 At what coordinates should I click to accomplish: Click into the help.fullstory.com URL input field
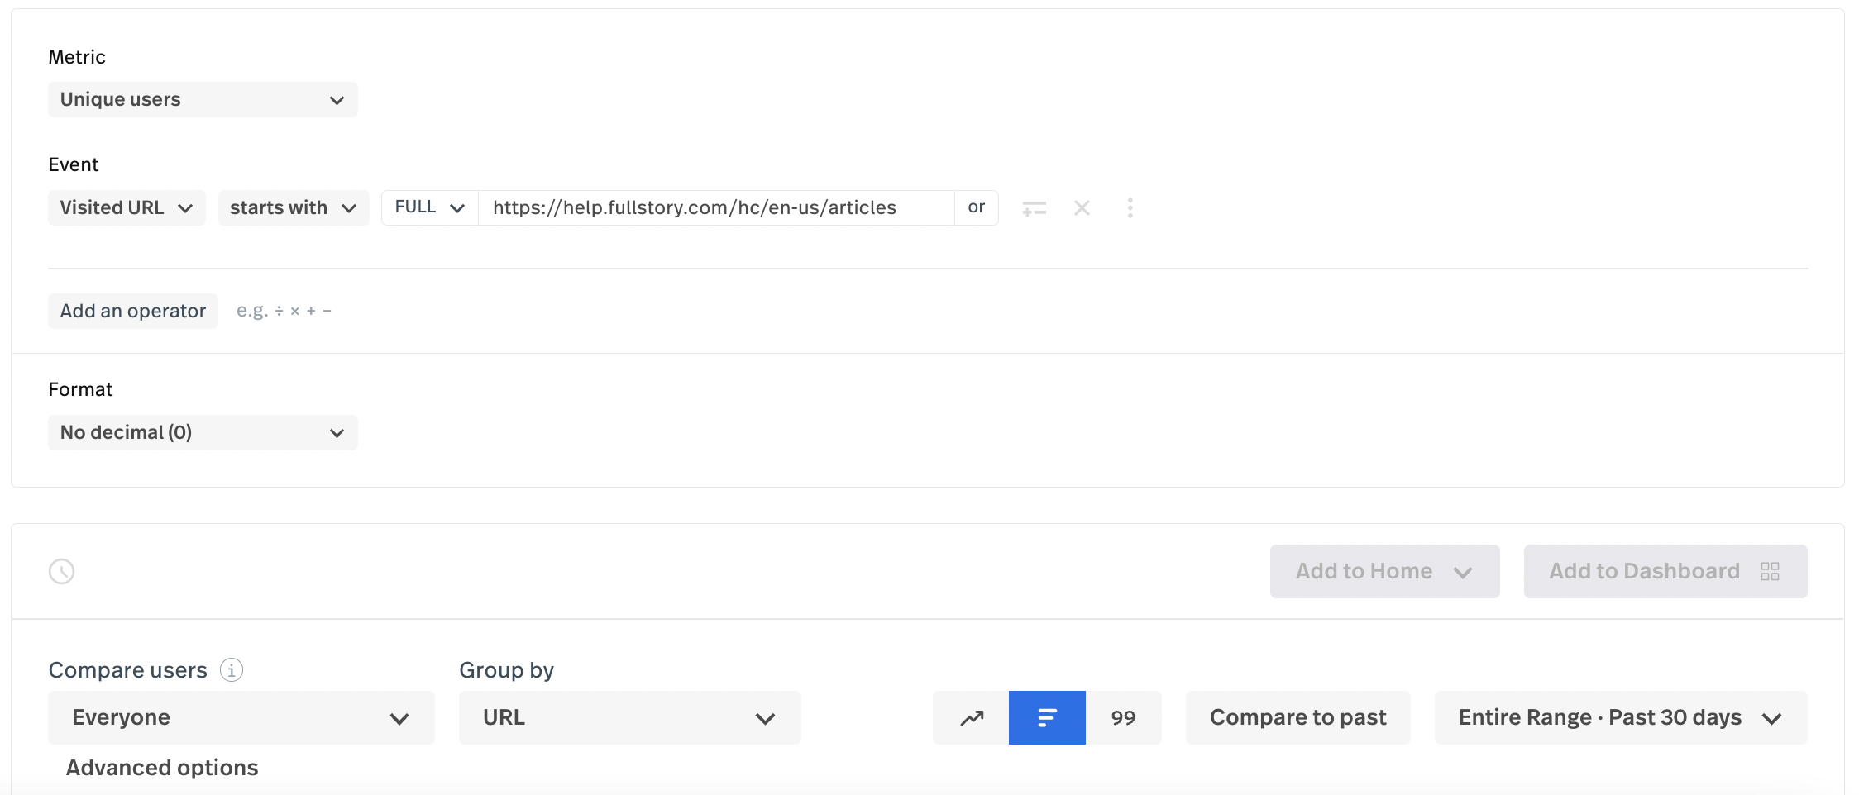click(x=715, y=208)
